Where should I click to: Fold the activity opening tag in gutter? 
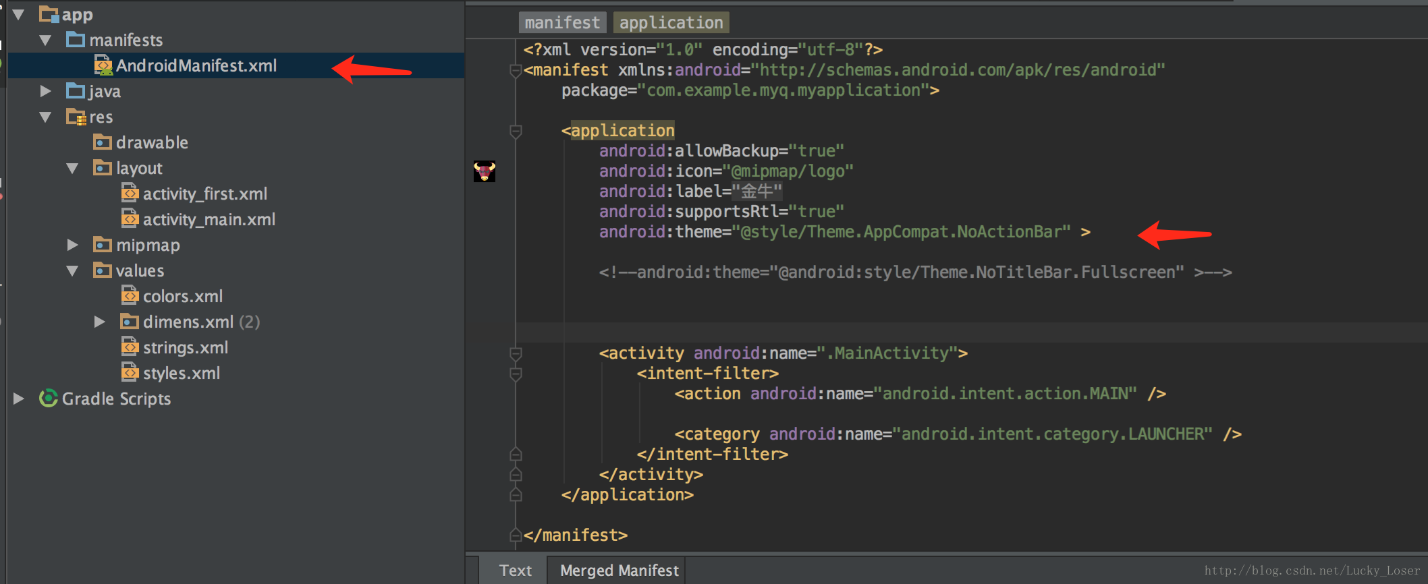(516, 353)
